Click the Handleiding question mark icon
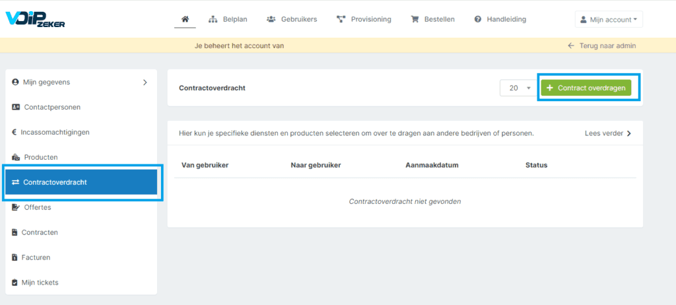676x305 pixels. click(x=478, y=19)
